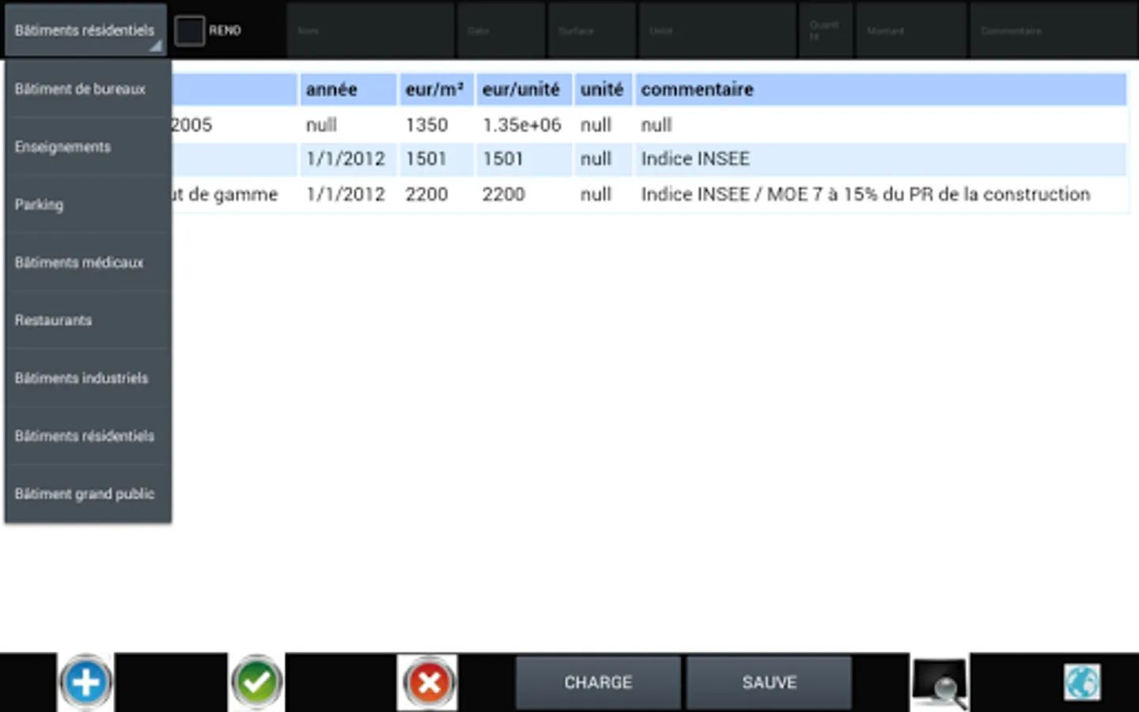Click the eur/m² column header
The image size is (1139, 712).
(x=436, y=89)
